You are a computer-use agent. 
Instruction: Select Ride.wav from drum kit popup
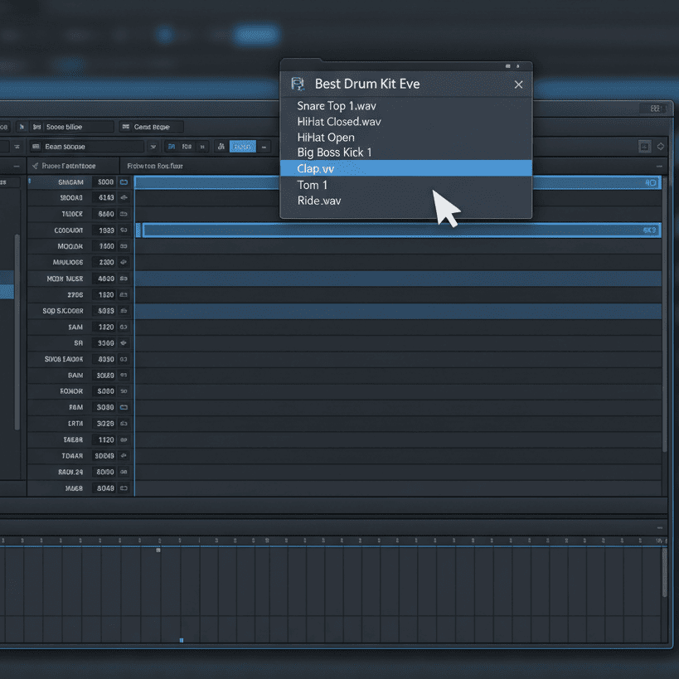(x=319, y=201)
